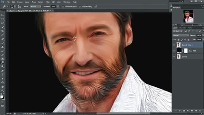This screenshot has width=204, height=115.
Task: Select the Shape tool
Action: point(2,83)
